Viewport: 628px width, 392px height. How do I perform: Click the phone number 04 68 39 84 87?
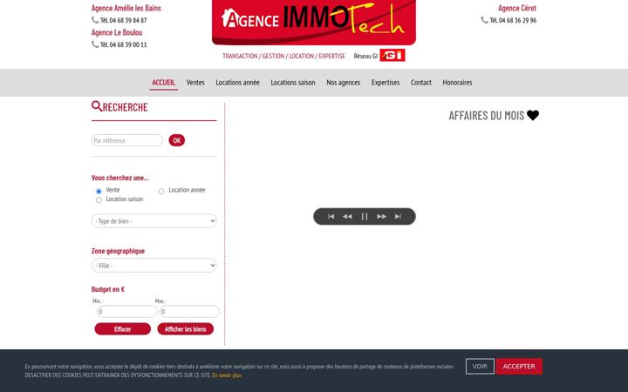coord(128,20)
